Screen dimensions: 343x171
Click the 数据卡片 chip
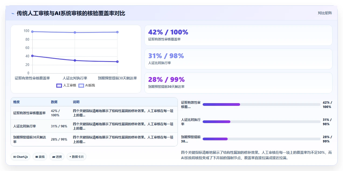(x=77, y=157)
